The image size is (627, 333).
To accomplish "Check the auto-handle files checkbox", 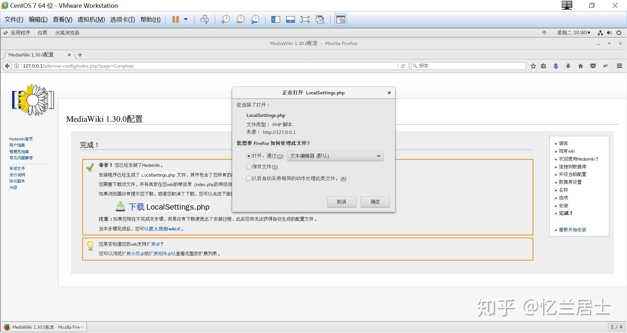I will (x=249, y=179).
